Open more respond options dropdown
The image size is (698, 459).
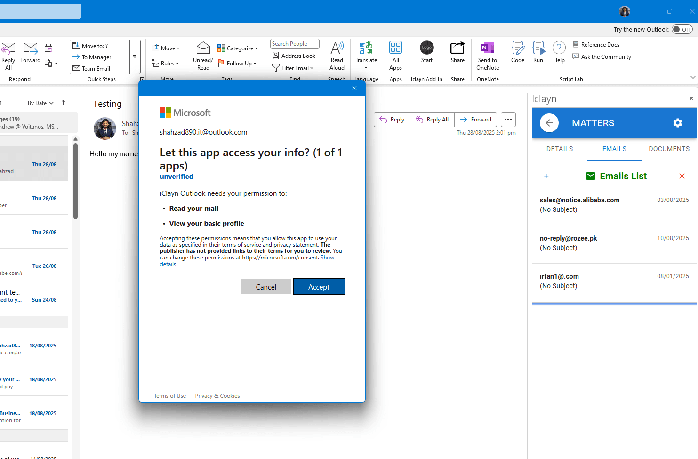(x=51, y=63)
